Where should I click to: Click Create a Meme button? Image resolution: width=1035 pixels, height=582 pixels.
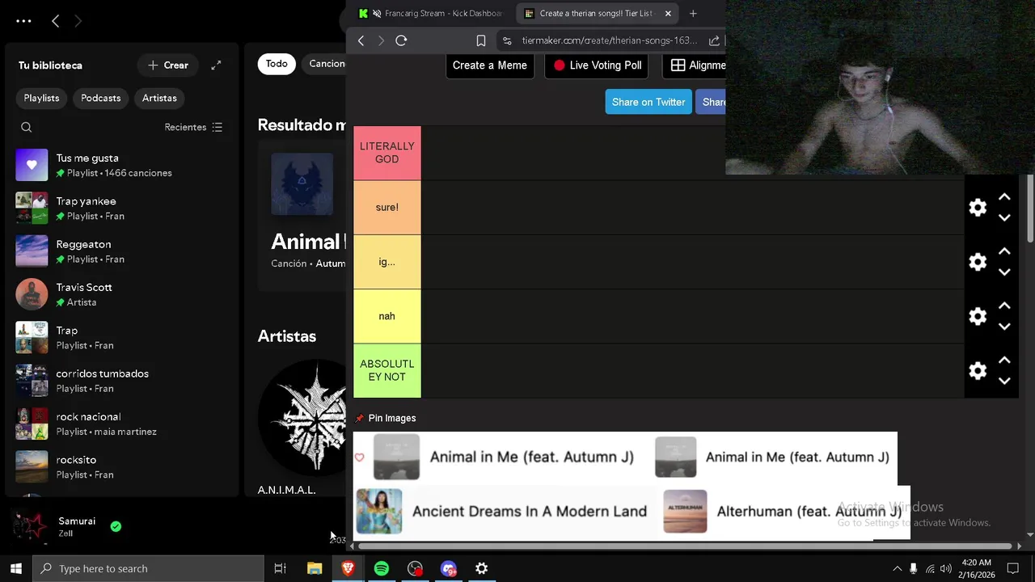pos(490,65)
